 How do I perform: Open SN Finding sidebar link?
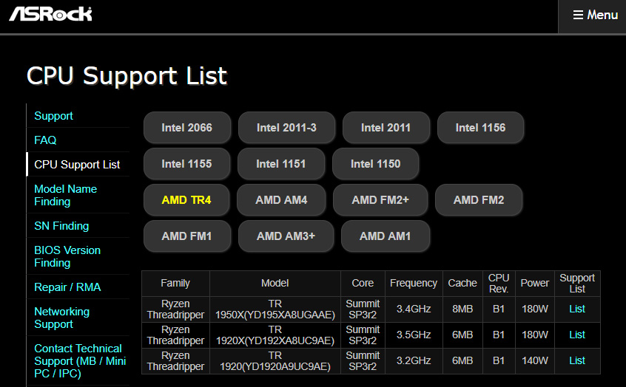pos(61,226)
